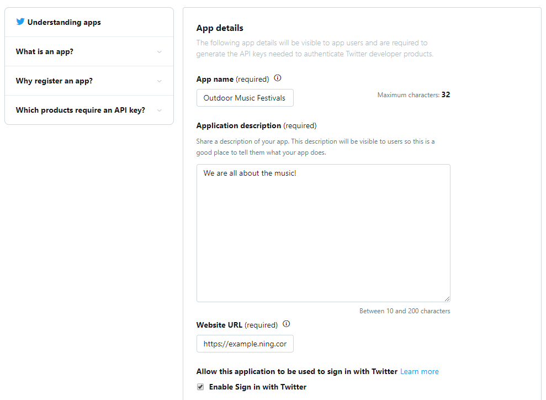Click the info icon beside App name
This screenshot has width=546, height=400.
278,78
